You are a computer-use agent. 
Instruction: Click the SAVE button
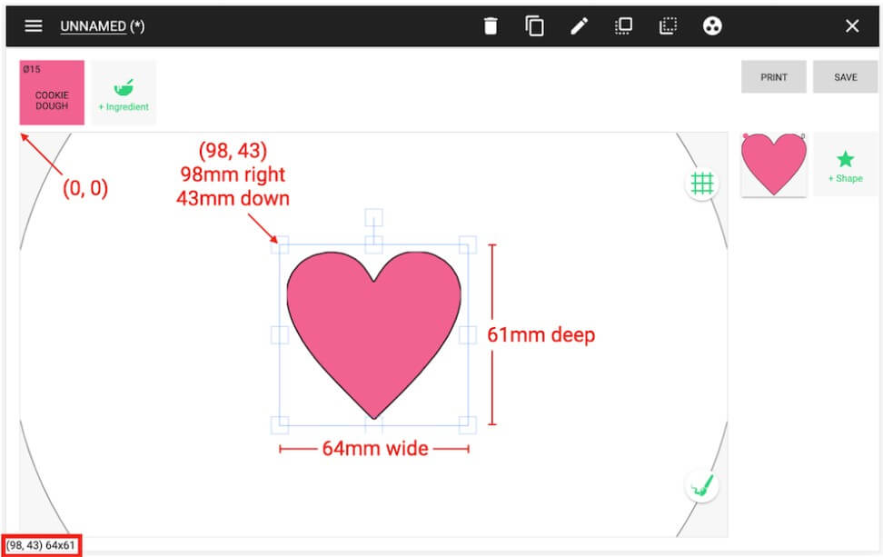(x=845, y=77)
